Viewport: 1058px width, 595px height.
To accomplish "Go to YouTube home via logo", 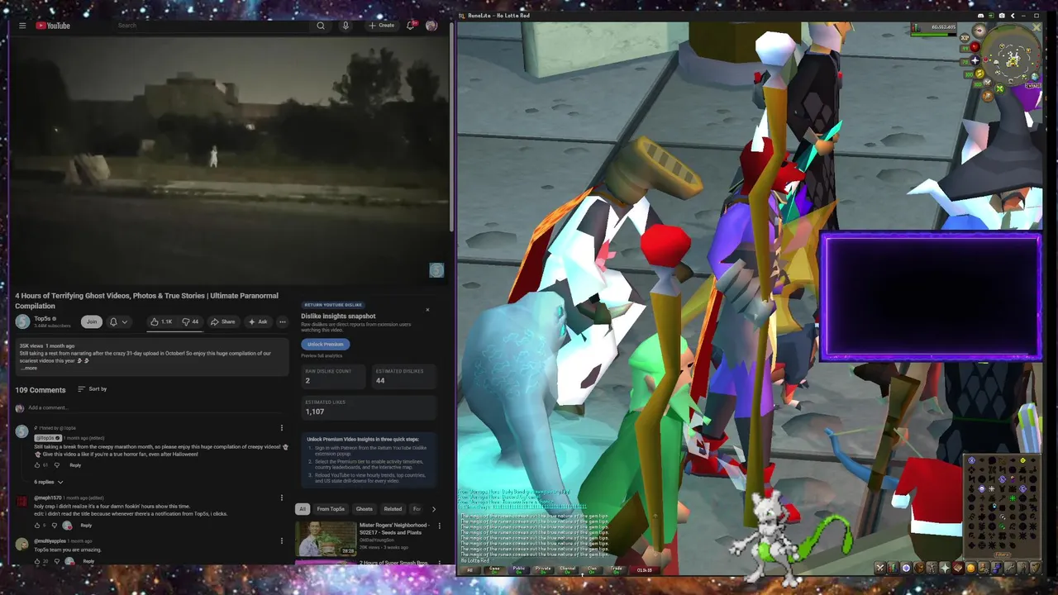I will click(x=53, y=26).
